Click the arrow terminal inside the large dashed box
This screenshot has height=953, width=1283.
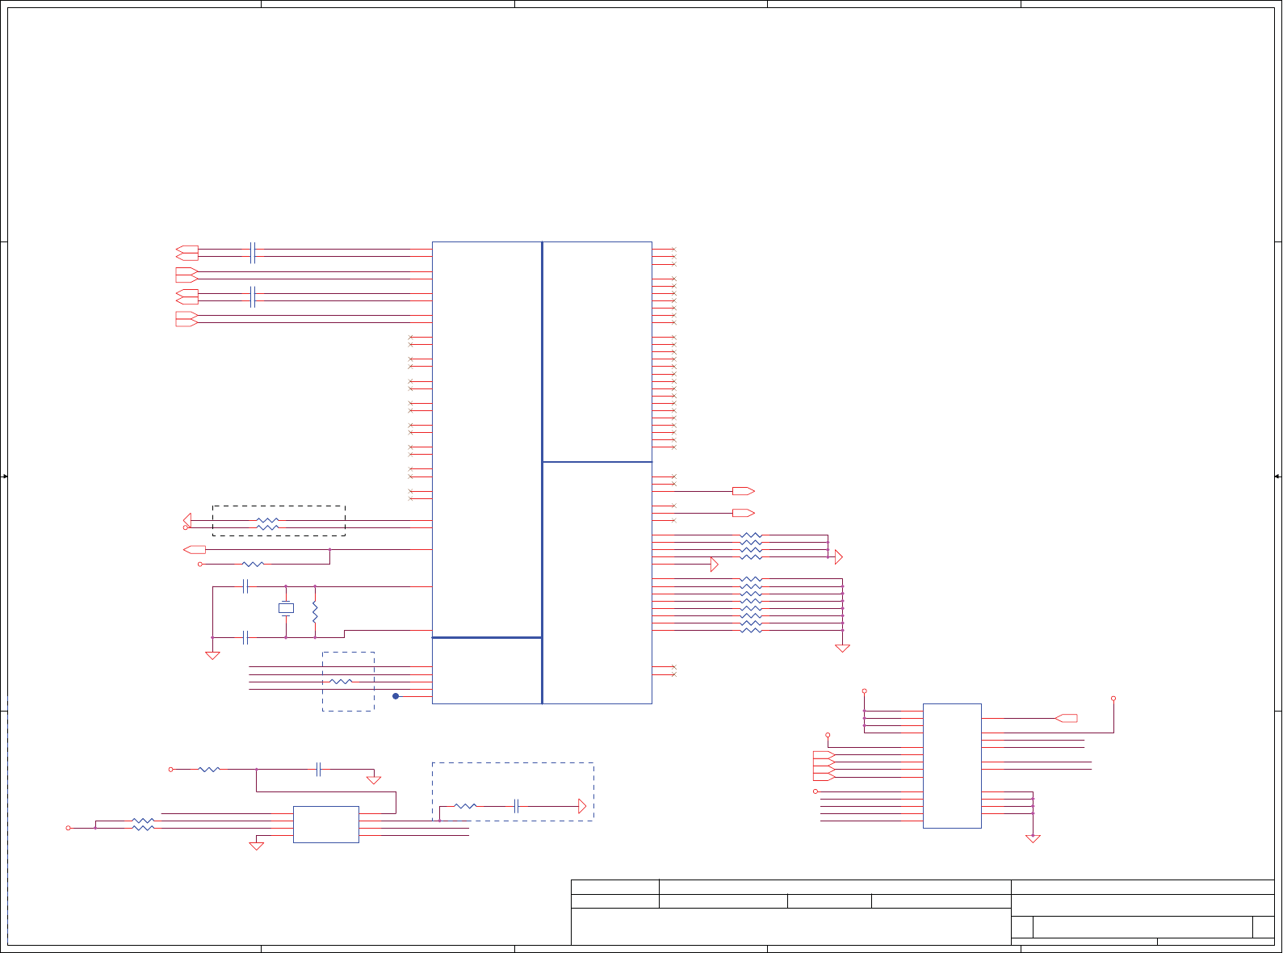[x=582, y=806]
